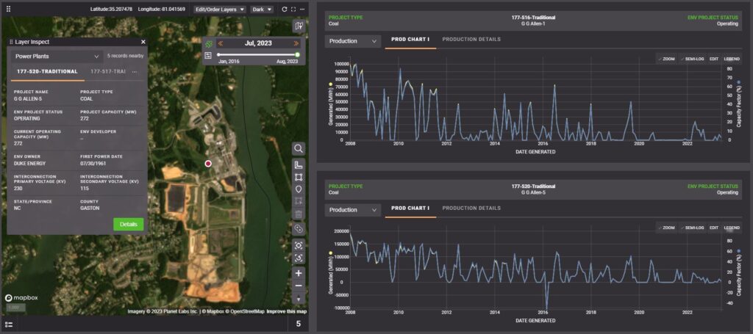Open the Dark theme dropdown
This screenshot has width=753, height=334.
(260, 10)
